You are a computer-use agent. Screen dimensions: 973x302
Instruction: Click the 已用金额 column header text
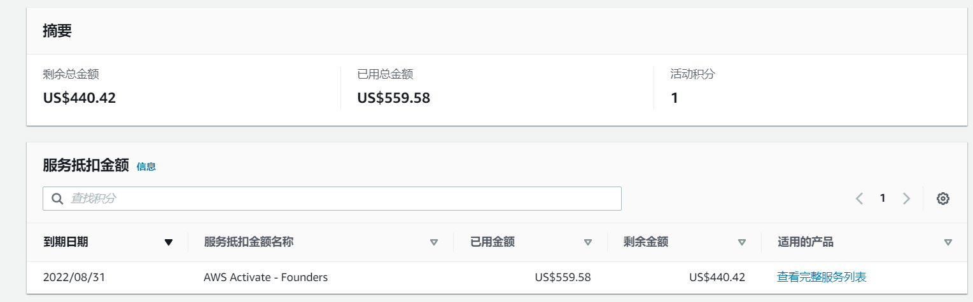tap(493, 242)
